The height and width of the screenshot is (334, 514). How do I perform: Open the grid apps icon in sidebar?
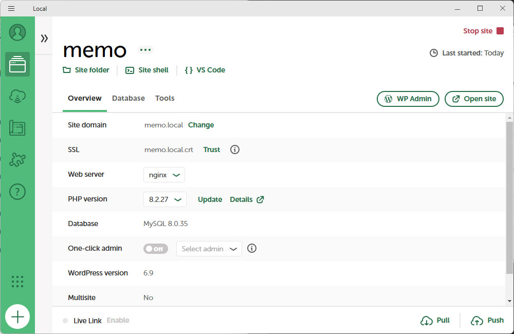(x=17, y=281)
